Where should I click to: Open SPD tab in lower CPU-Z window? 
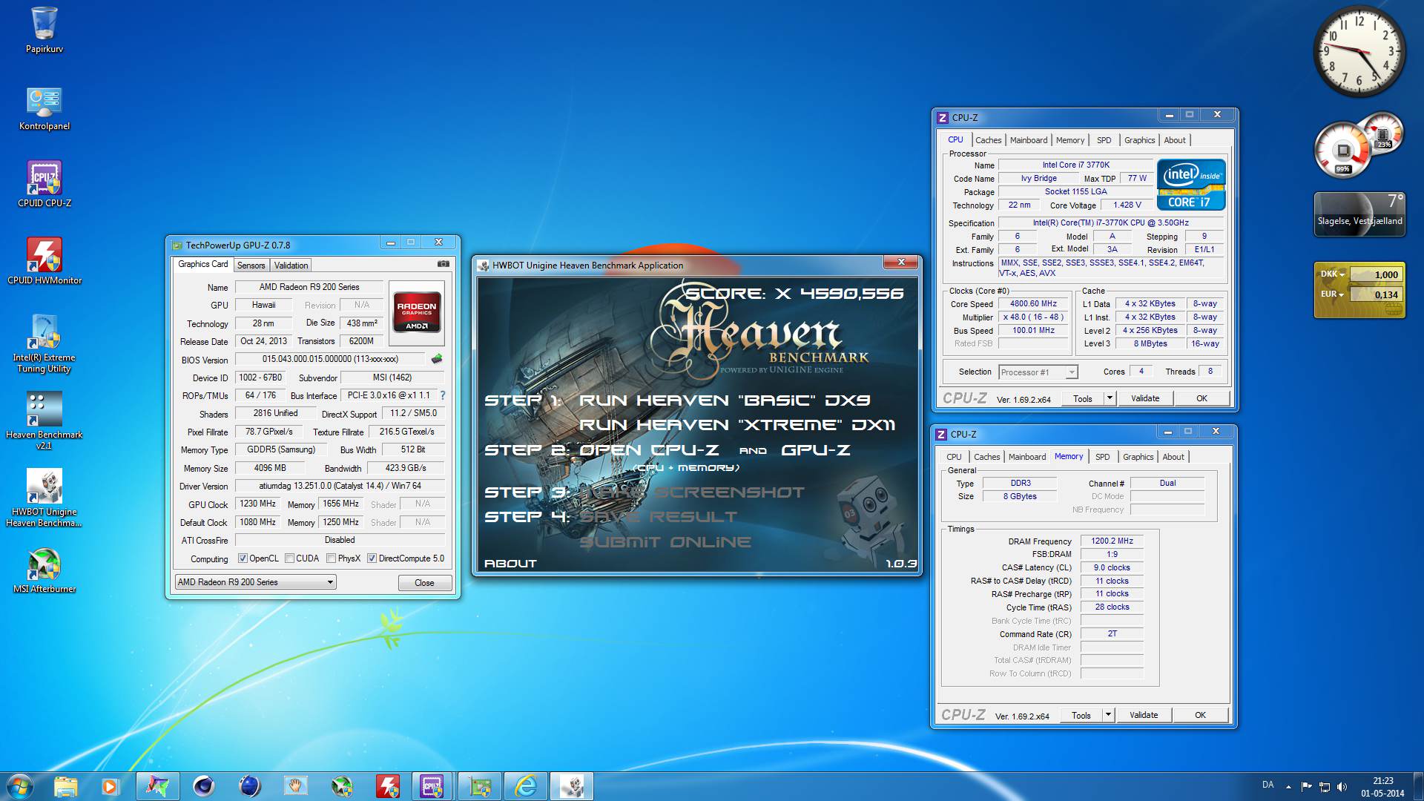tap(1103, 457)
